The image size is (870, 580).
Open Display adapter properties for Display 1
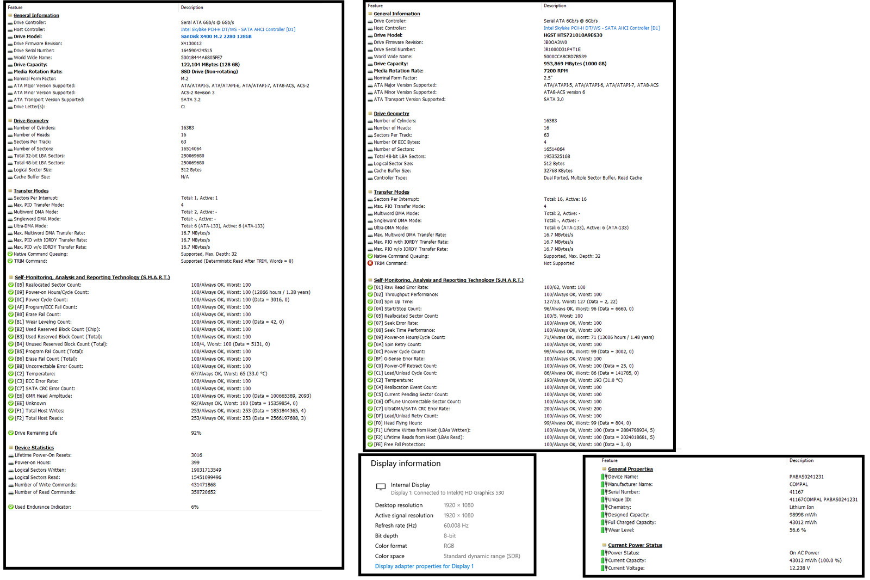(x=424, y=566)
